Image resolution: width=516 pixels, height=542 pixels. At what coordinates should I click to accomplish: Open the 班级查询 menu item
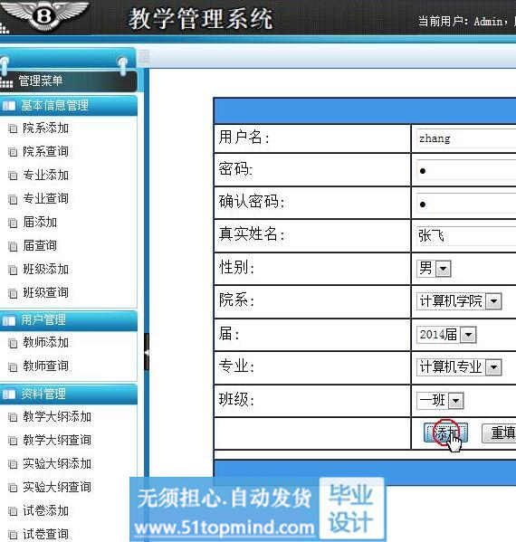tap(45, 293)
